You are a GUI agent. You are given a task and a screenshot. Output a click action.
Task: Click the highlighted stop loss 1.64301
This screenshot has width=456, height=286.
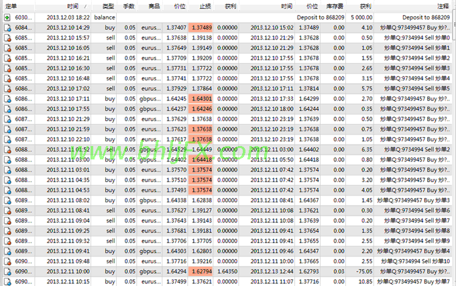coord(201,98)
